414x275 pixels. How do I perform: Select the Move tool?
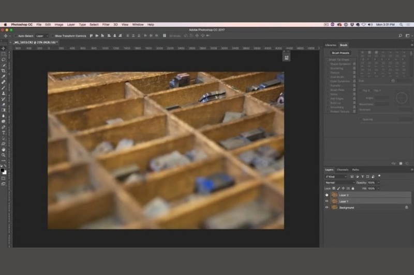4,48
